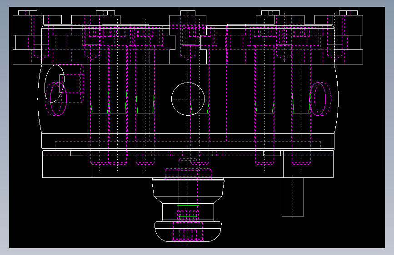Viewport: 394px width, 255px height.
Task: Select the green line on the knob neck
Action: [x=188, y=205]
